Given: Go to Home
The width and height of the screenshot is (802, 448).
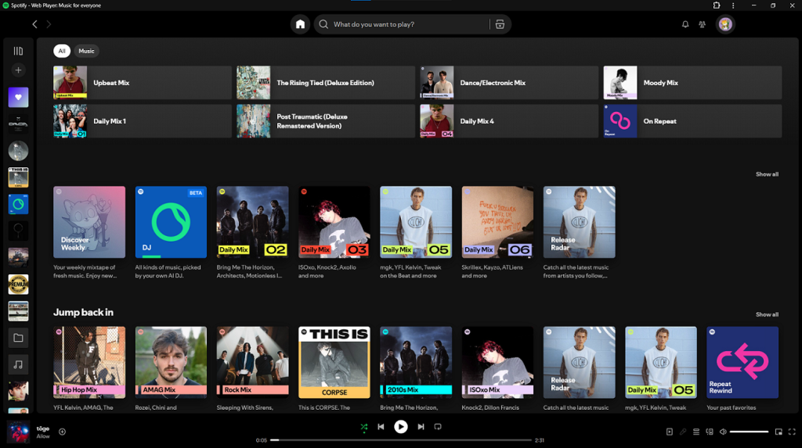Looking at the screenshot, I should point(300,24).
